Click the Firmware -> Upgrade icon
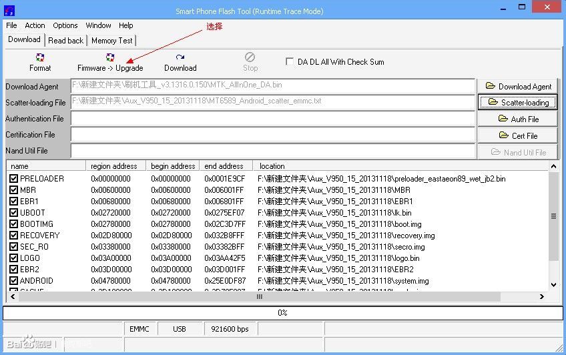This screenshot has height=355, width=566. [x=110, y=58]
